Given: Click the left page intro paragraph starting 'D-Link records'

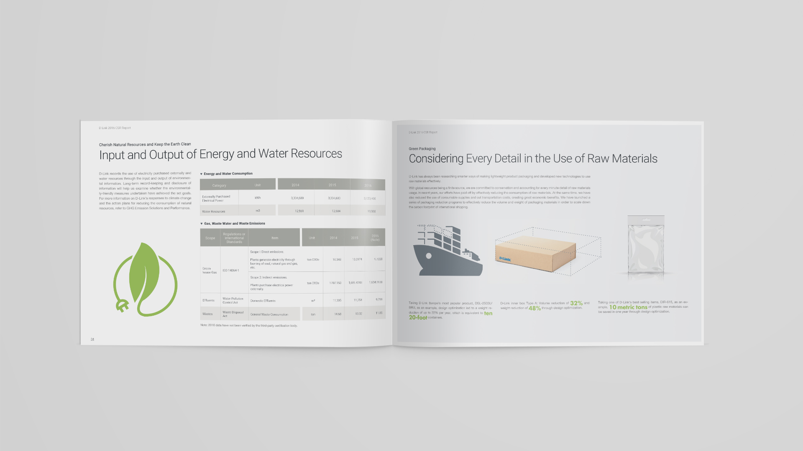Looking at the screenshot, I should (x=145, y=190).
